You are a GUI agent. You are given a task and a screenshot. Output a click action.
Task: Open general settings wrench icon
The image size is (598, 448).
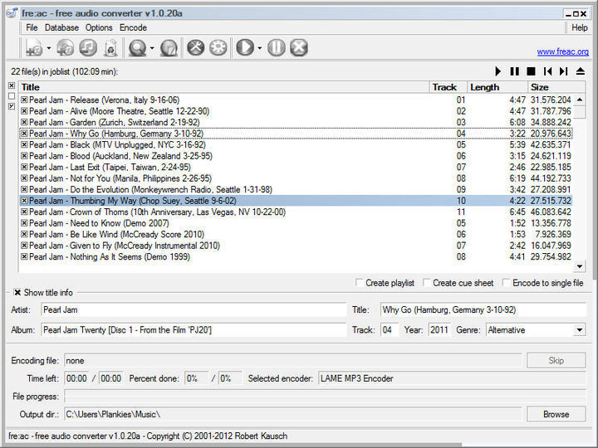click(196, 48)
